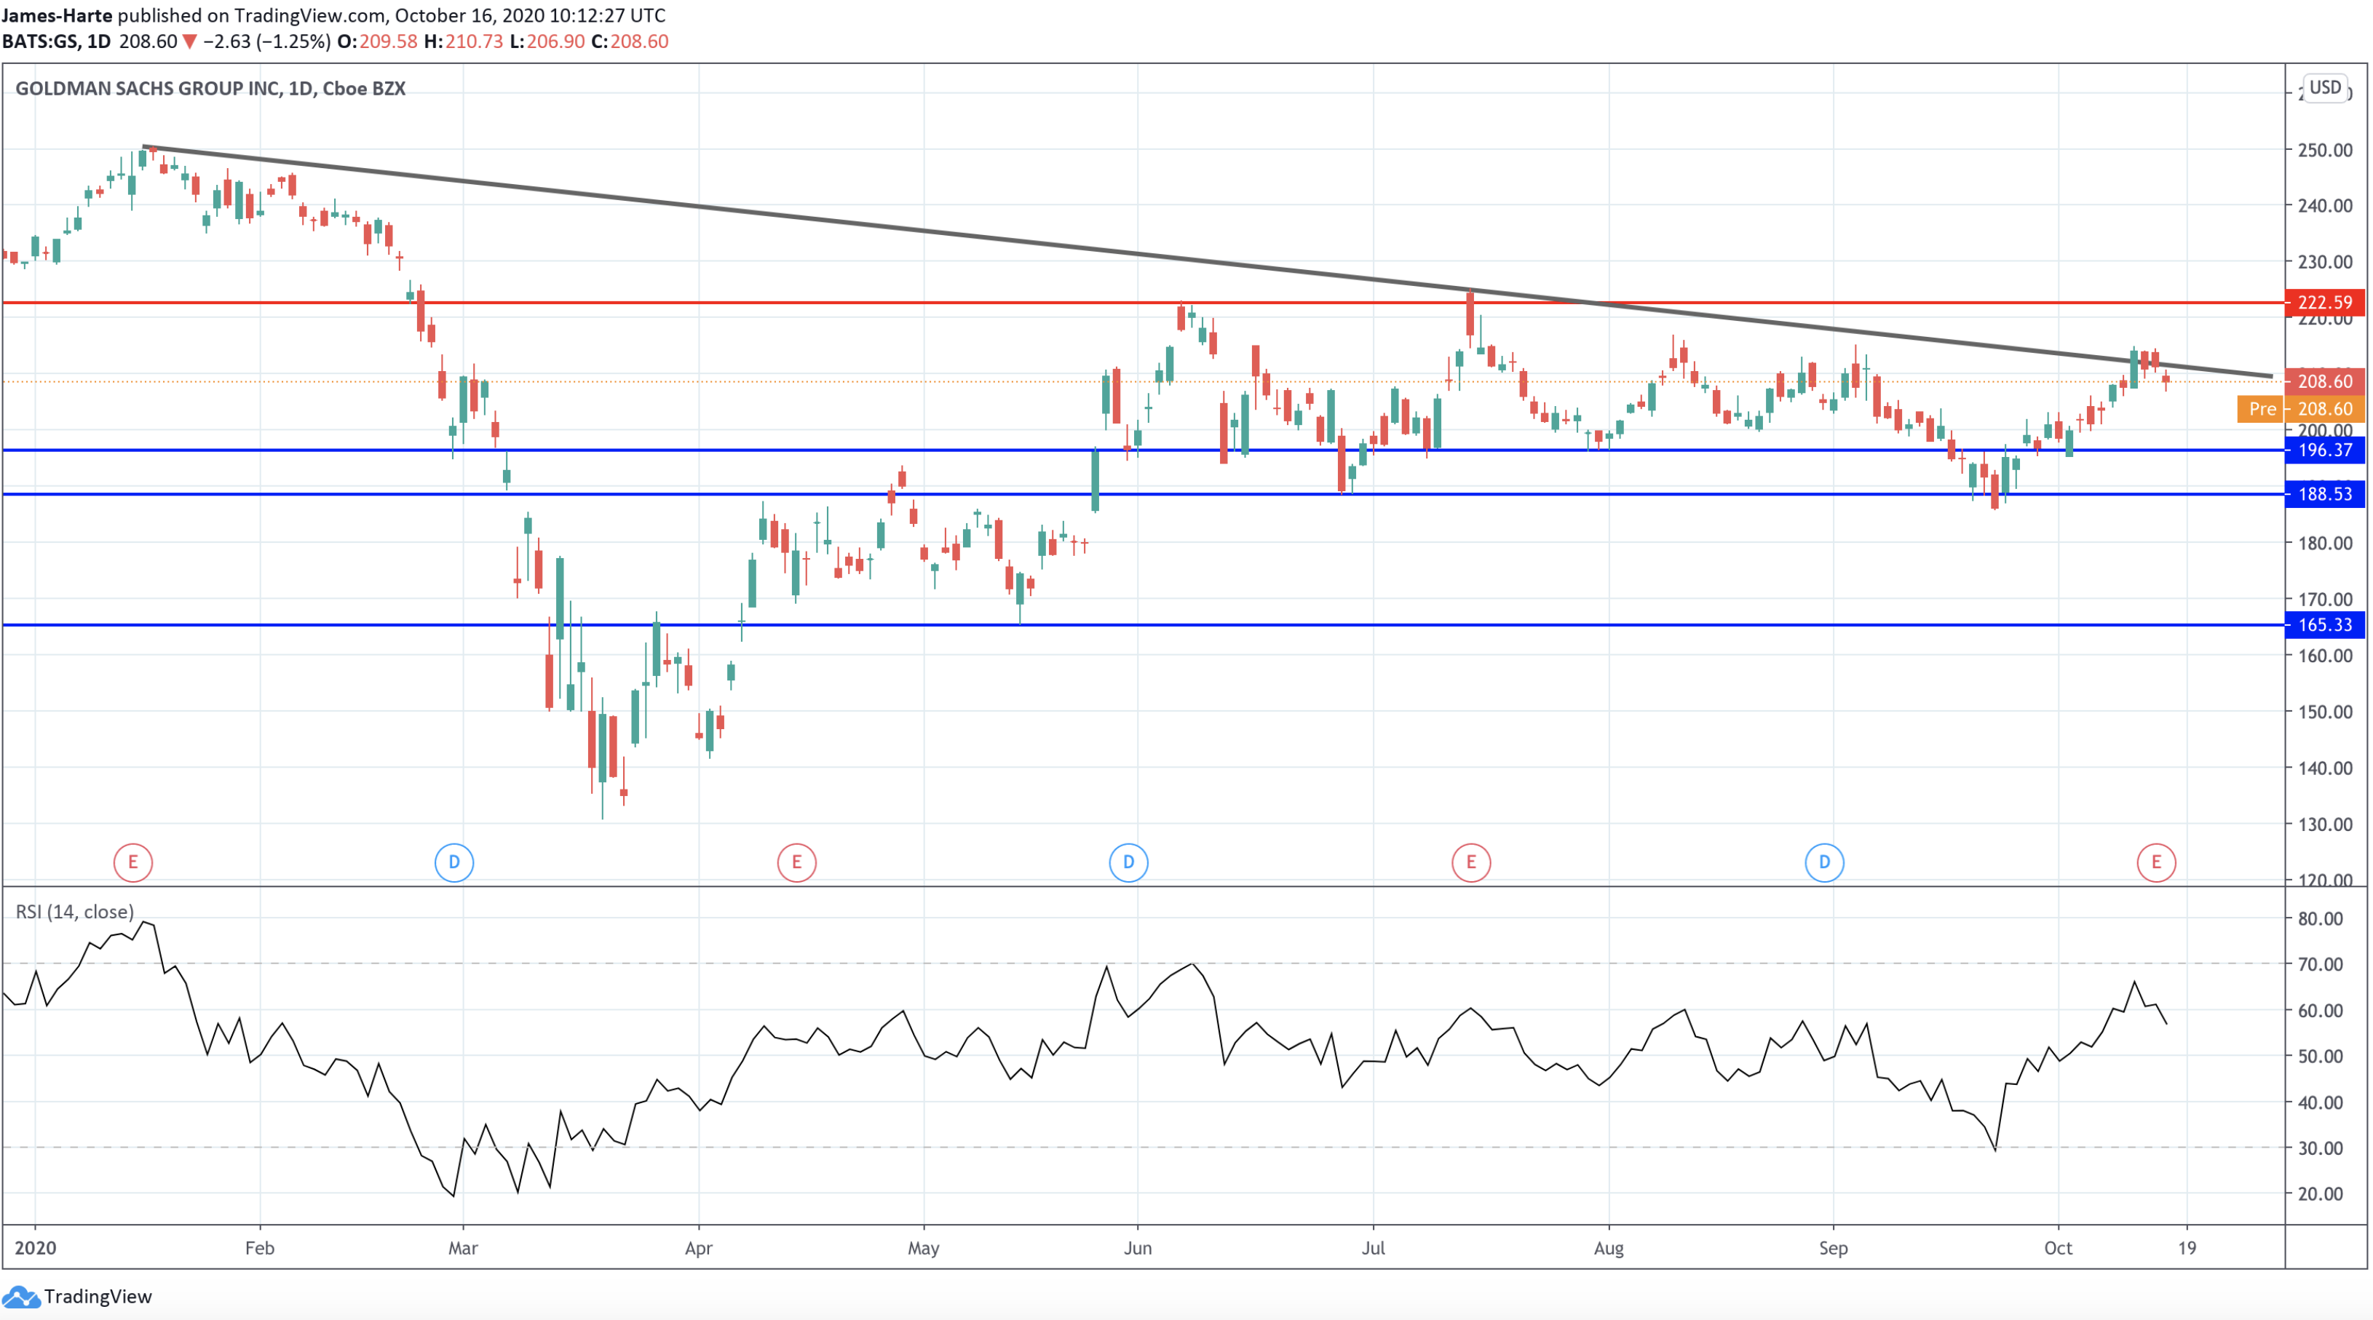Click the October earnings "E" marker

tap(2158, 862)
